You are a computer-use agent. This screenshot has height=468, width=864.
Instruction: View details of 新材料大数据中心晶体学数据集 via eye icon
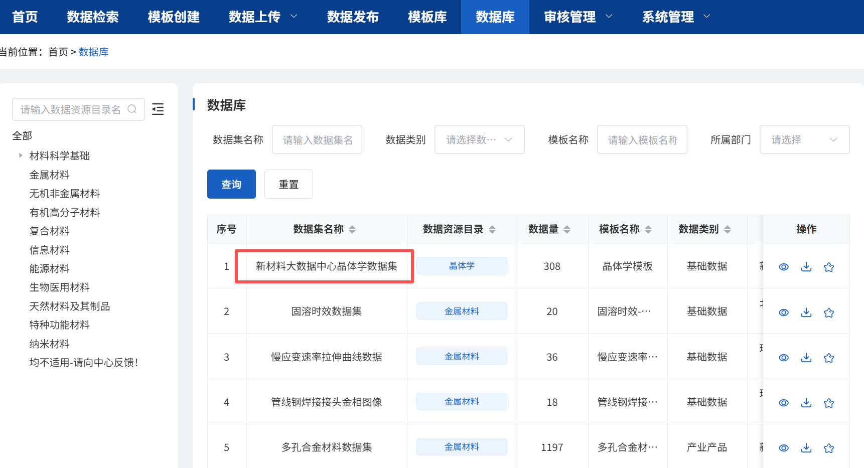pyautogui.click(x=784, y=266)
